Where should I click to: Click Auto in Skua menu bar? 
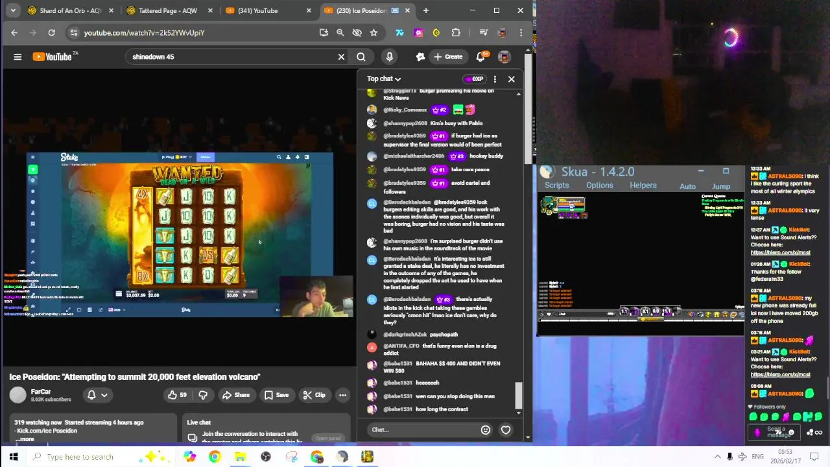[x=687, y=186]
